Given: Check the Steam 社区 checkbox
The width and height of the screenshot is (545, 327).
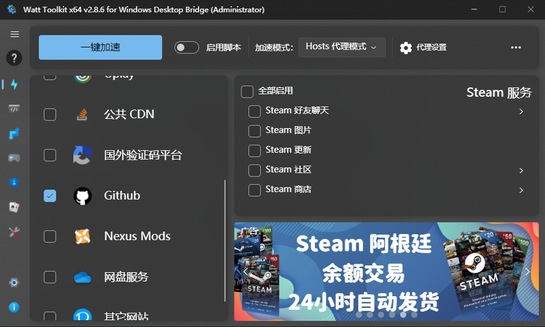Looking at the screenshot, I should click(x=255, y=171).
